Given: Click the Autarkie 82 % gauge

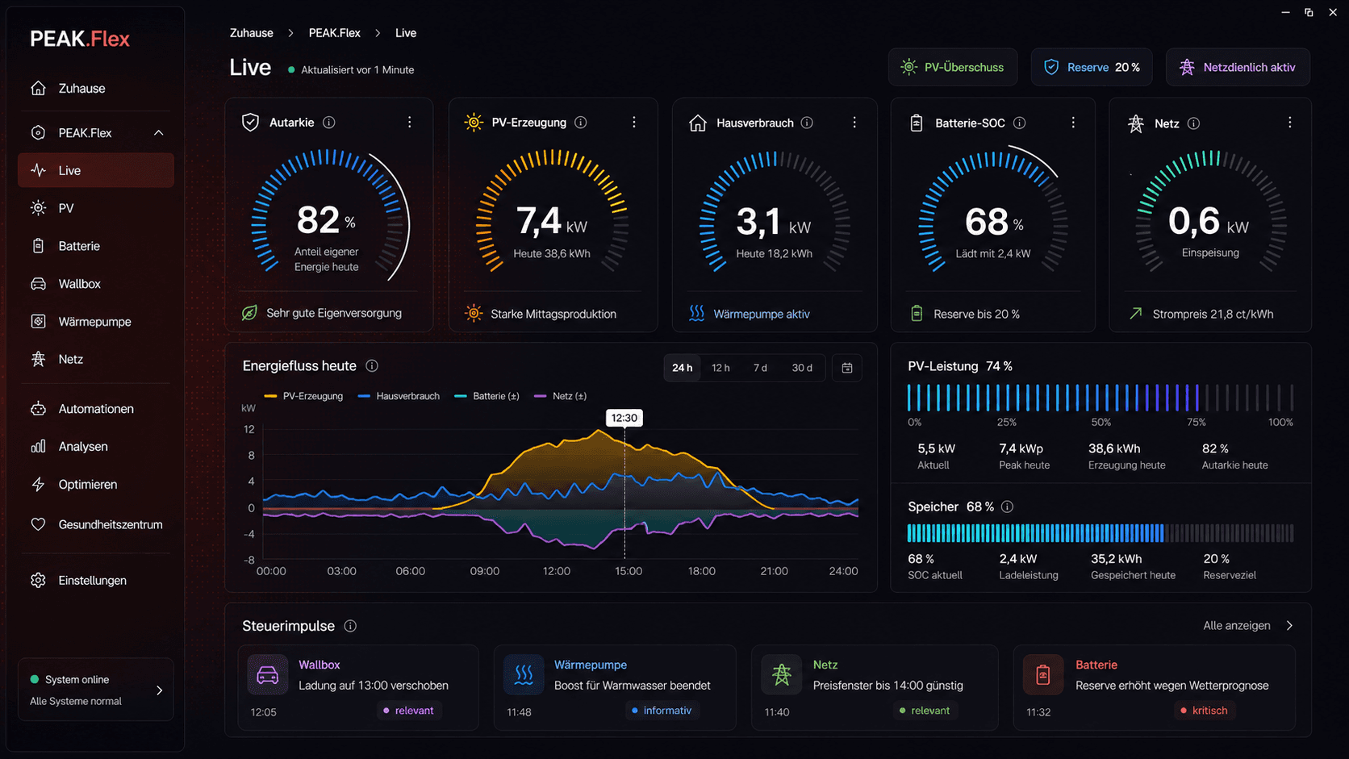Looking at the screenshot, I should tap(329, 215).
